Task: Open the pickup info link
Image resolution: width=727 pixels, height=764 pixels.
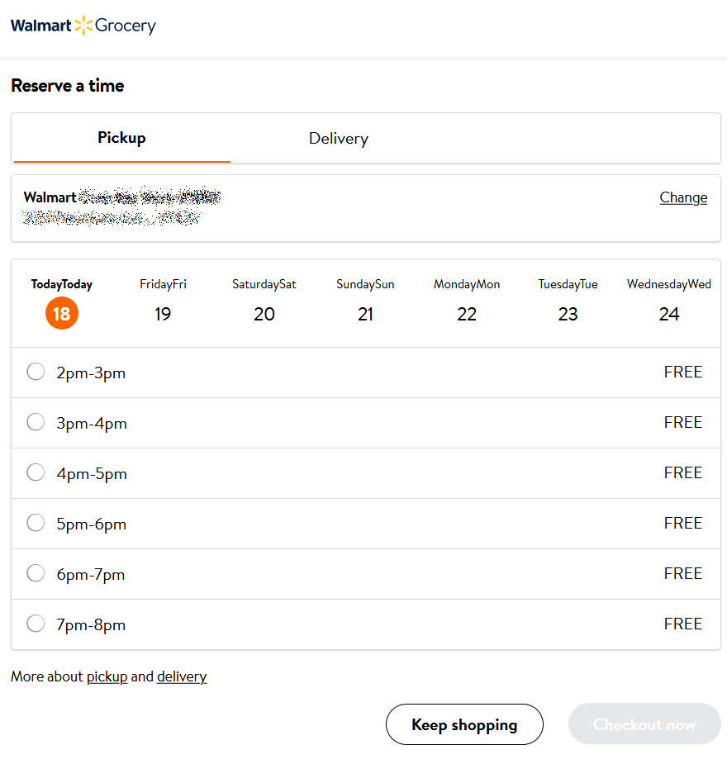Action: 107,676
